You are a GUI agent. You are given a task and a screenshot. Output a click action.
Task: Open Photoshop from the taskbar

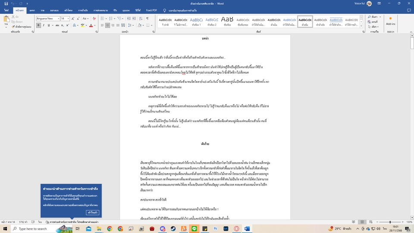(215, 229)
